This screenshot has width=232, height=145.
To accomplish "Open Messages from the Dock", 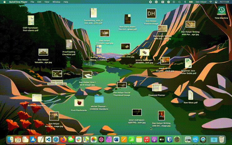I will pos(71,139).
